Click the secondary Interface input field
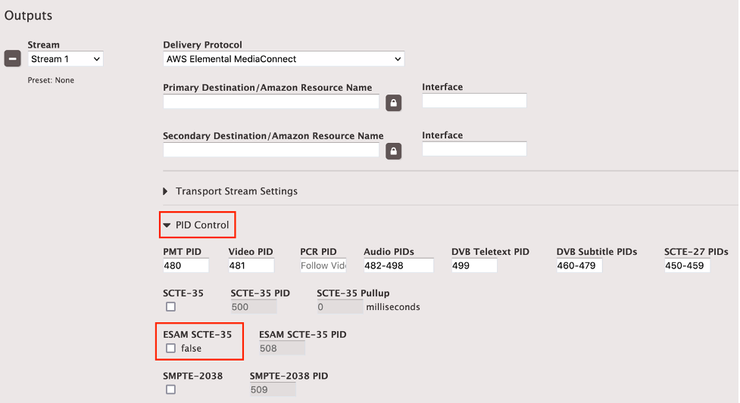 pyautogui.click(x=474, y=149)
